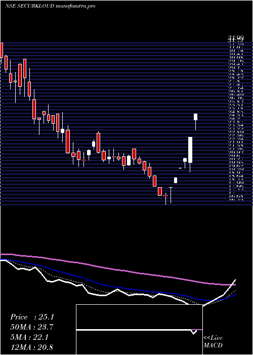The width and height of the screenshot is (253, 355).
Task: Click the 31.99 top price label
Action: (235, 39)
